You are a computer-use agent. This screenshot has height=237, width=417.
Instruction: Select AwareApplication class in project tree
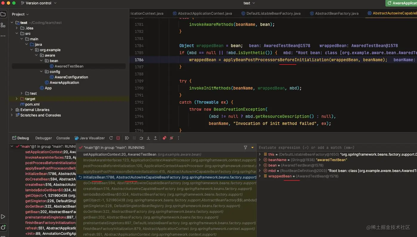point(64,82)
